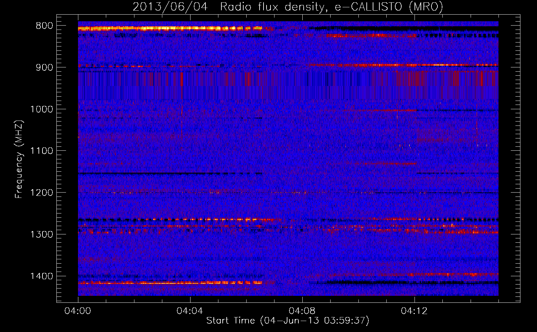The width and height of the screenshot is (537, 332).
Task: Click the black horizontal line near 1150 MHz
Action: [x=170, y=173]
